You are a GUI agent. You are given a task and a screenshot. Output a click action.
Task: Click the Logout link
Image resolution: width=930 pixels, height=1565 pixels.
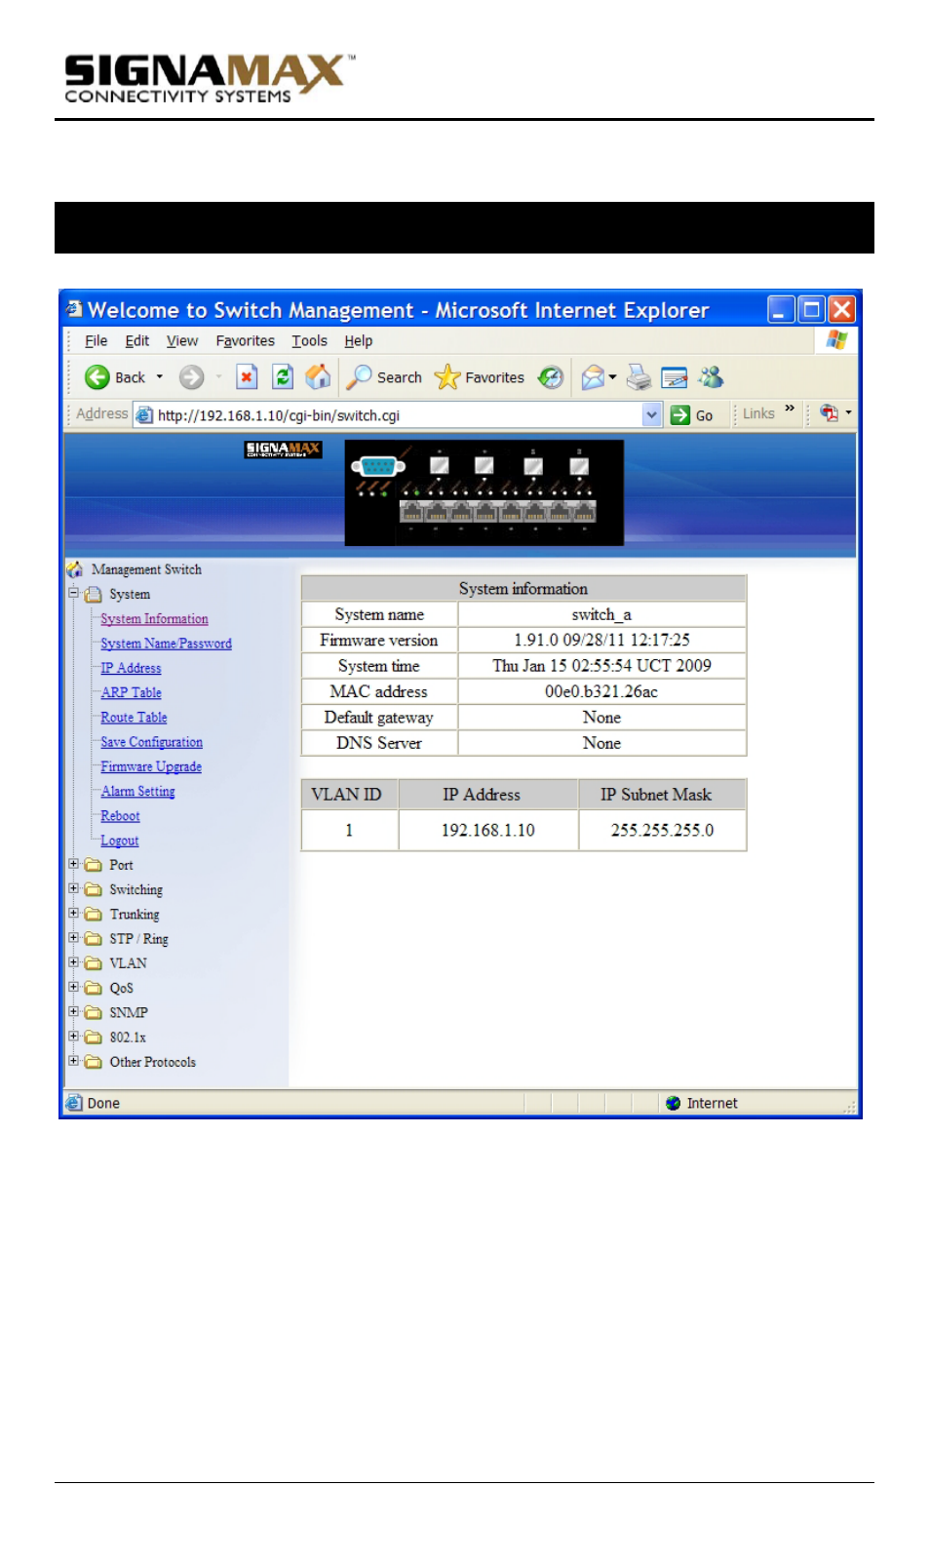pyautogui.click(x=119, y=841)
